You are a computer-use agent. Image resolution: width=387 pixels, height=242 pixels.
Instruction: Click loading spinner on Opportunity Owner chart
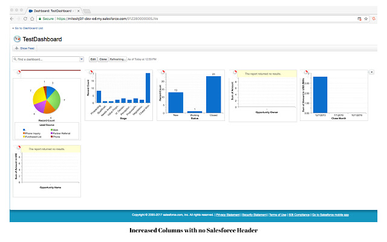point(235,72)
